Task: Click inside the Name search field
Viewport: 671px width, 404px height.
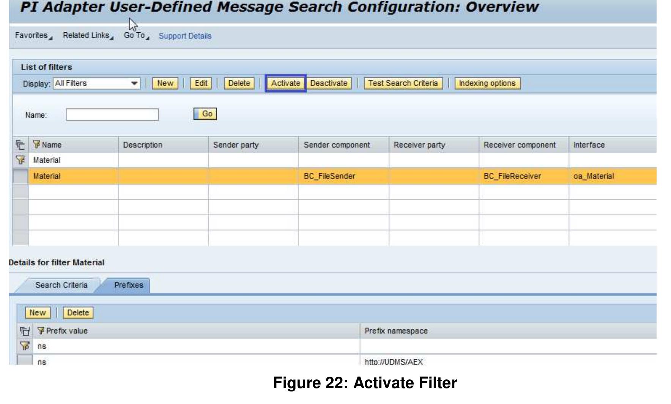Action: 113,114
